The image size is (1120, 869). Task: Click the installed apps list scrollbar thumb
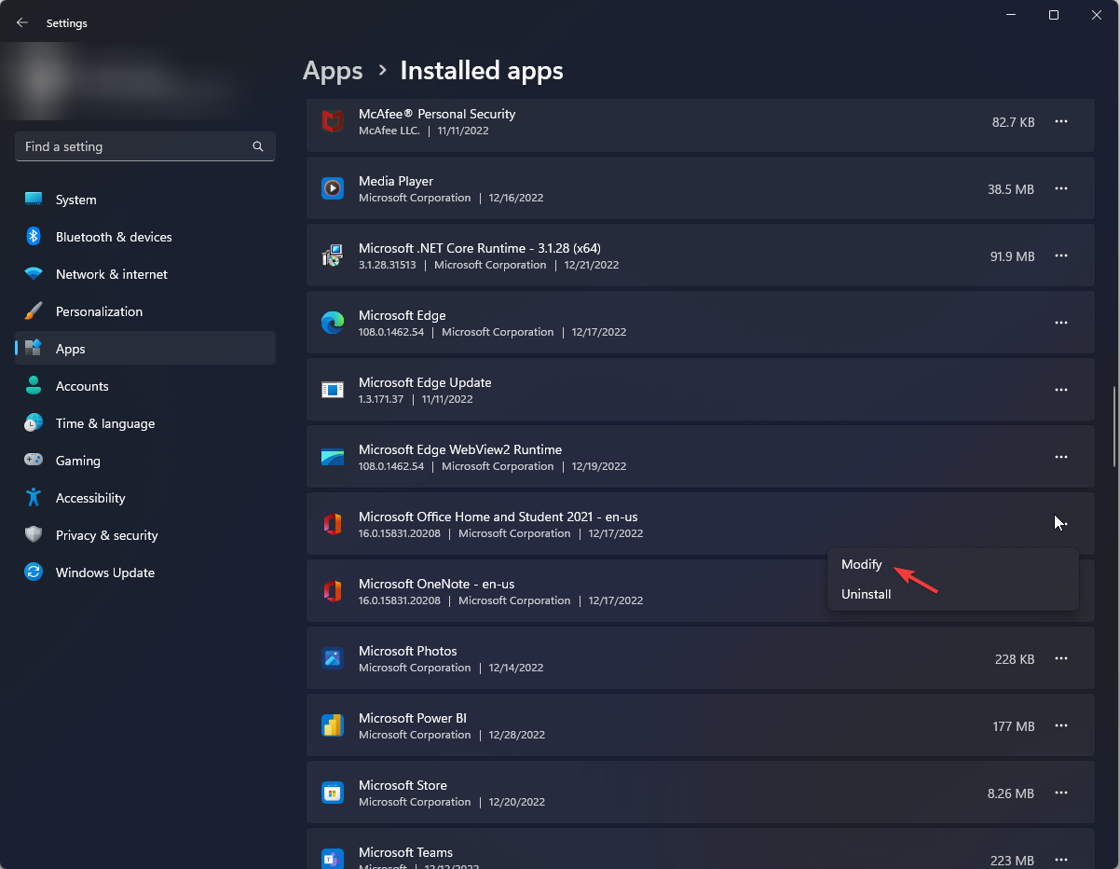[x=1114, y=426]
